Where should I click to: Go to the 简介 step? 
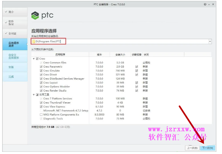[x=15, y=12]
